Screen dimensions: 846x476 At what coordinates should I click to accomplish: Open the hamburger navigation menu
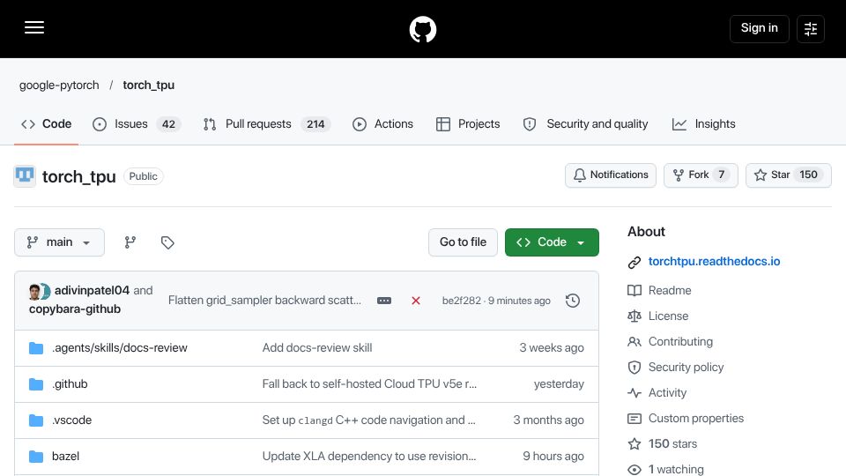[x=34, y=27]
